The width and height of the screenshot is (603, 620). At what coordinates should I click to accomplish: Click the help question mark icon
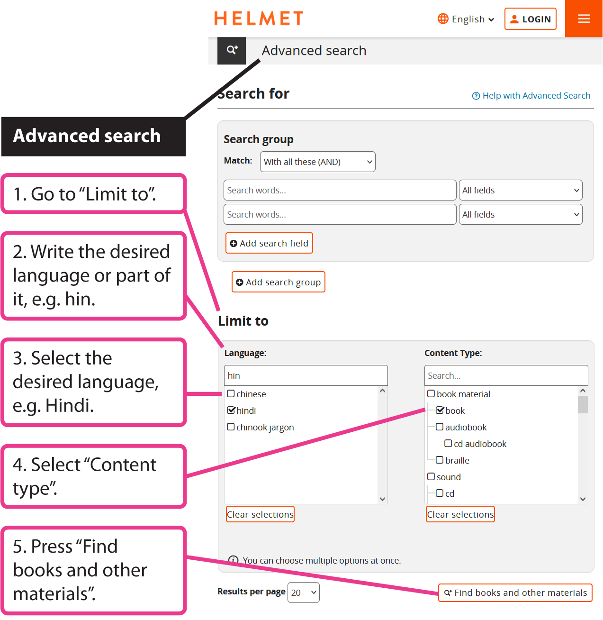pos(476,96)
